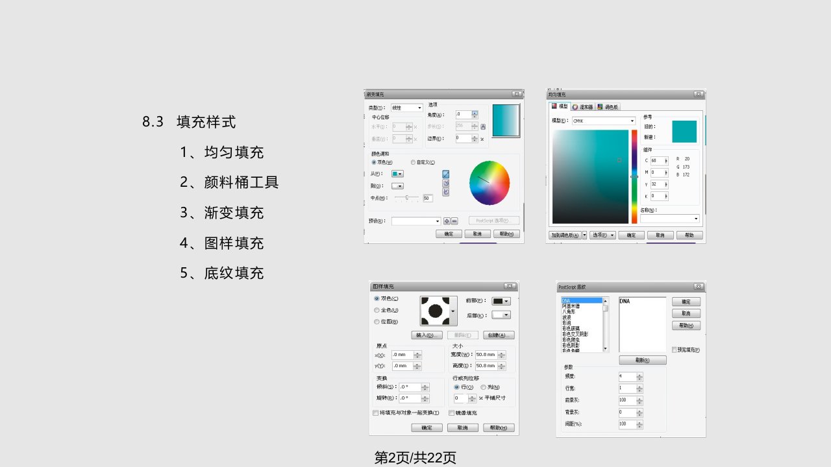Open the 后部 color dropdown

click(x=501, y=315)
